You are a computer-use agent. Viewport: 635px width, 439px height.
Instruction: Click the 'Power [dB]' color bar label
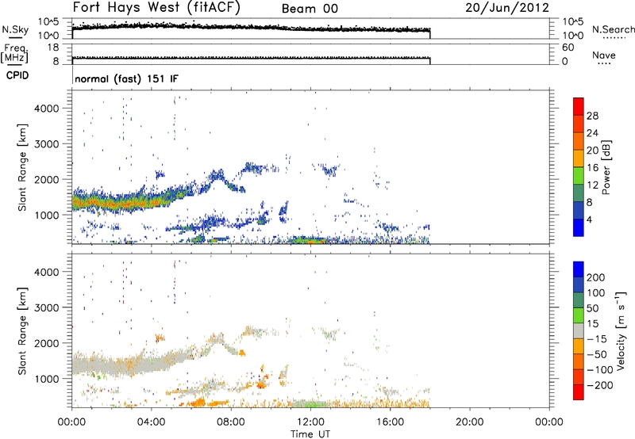(606, 167)
